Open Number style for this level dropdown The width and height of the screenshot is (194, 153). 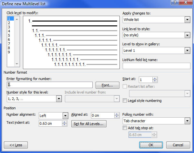(x=59, y=99)
